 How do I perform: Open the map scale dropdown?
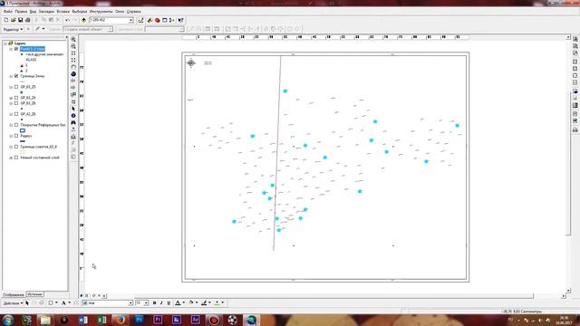point(130,20)
